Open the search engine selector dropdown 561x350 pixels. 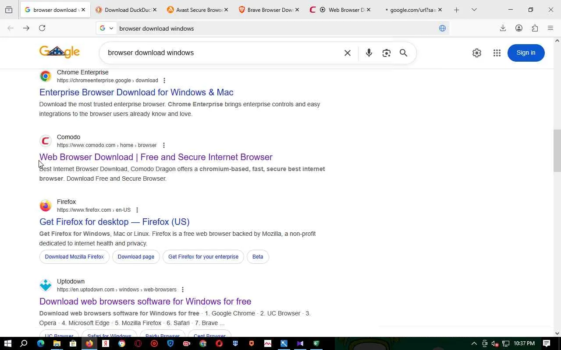[x=107, y=28]
